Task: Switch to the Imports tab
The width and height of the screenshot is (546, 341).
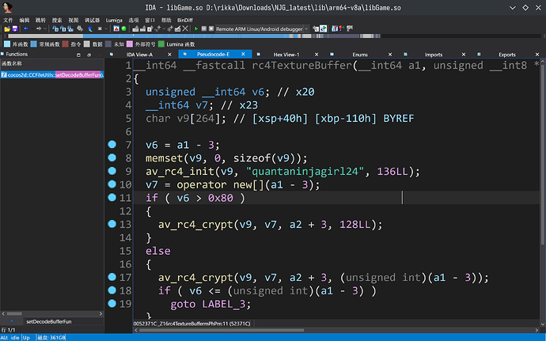Action: click(433, 55)
